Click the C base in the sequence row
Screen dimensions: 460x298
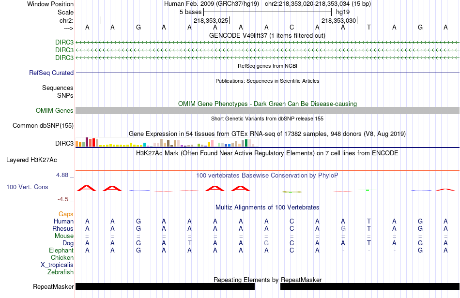pyautogui.click(x=291, y=27)
